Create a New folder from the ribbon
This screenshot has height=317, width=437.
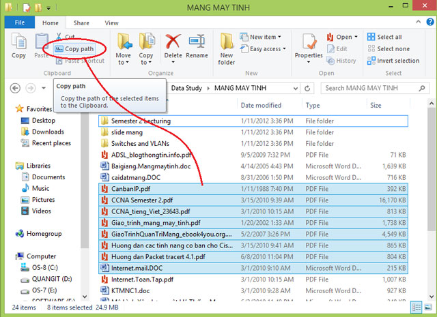pos(226,49)
